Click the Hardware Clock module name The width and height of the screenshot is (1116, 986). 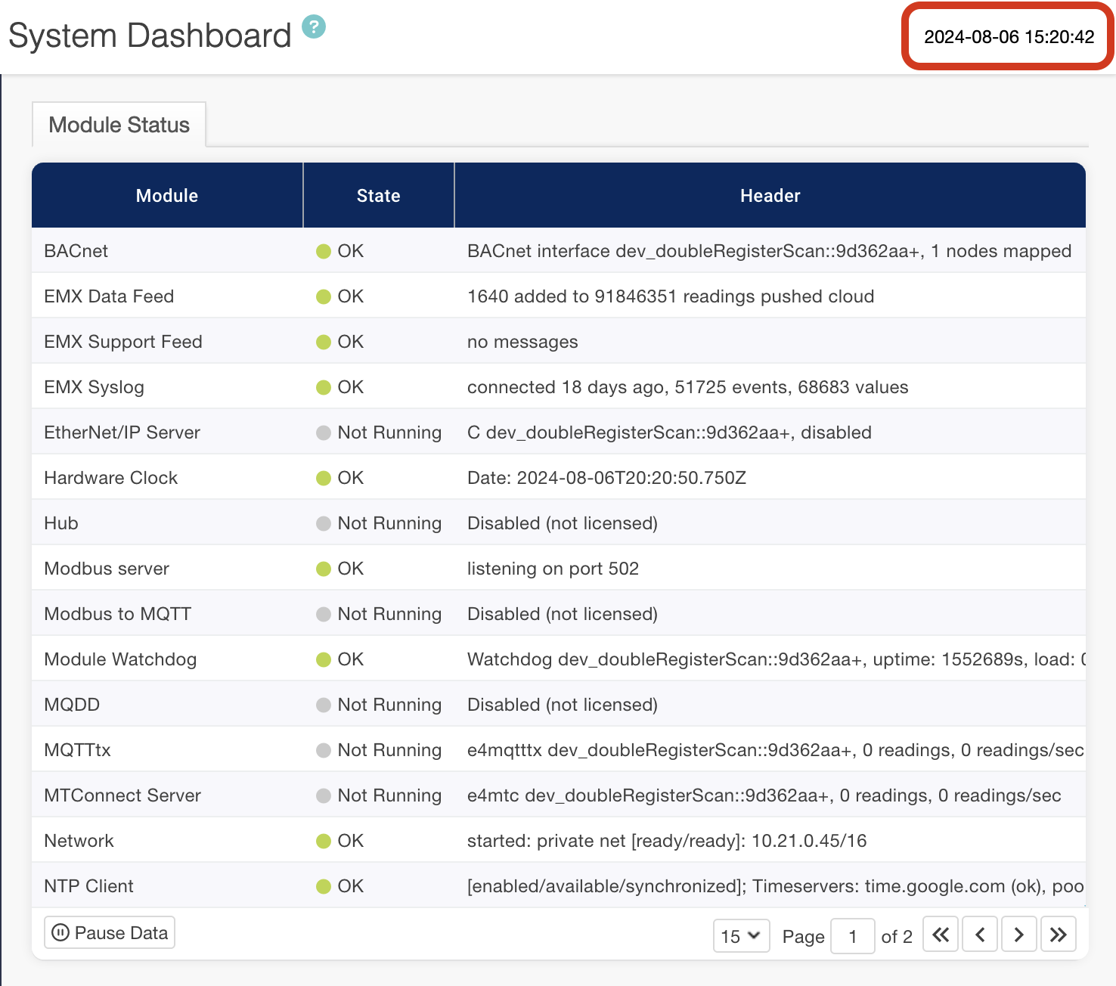pyautogui.click(x=110, y=478)
